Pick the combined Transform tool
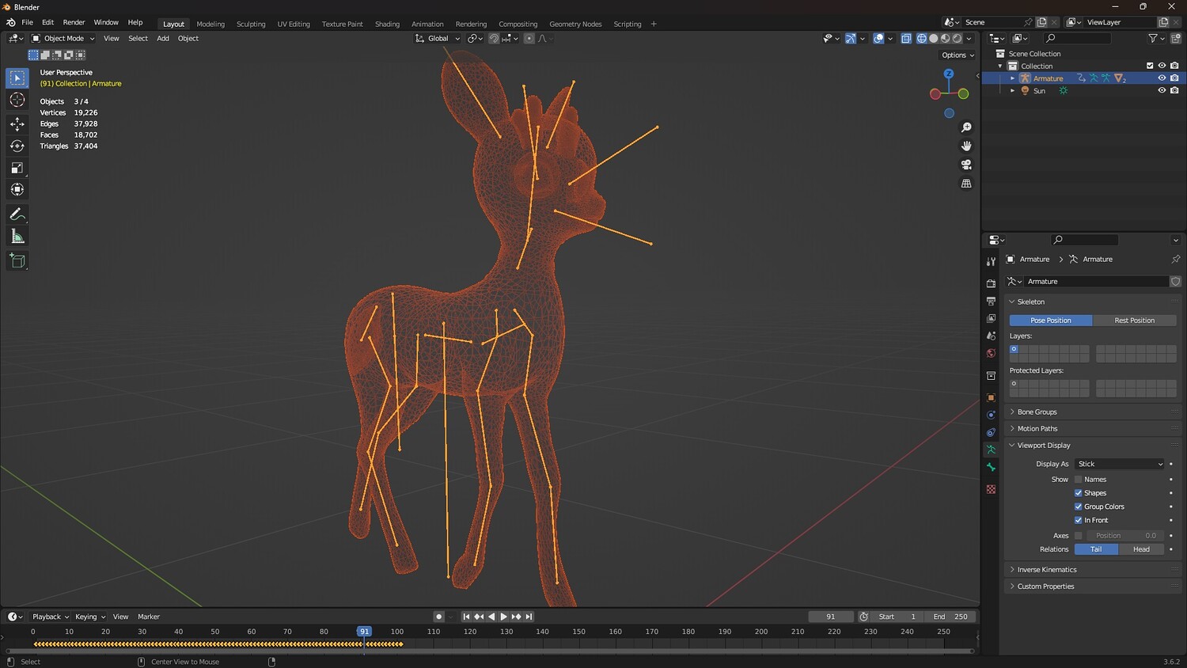 (17, 190)
